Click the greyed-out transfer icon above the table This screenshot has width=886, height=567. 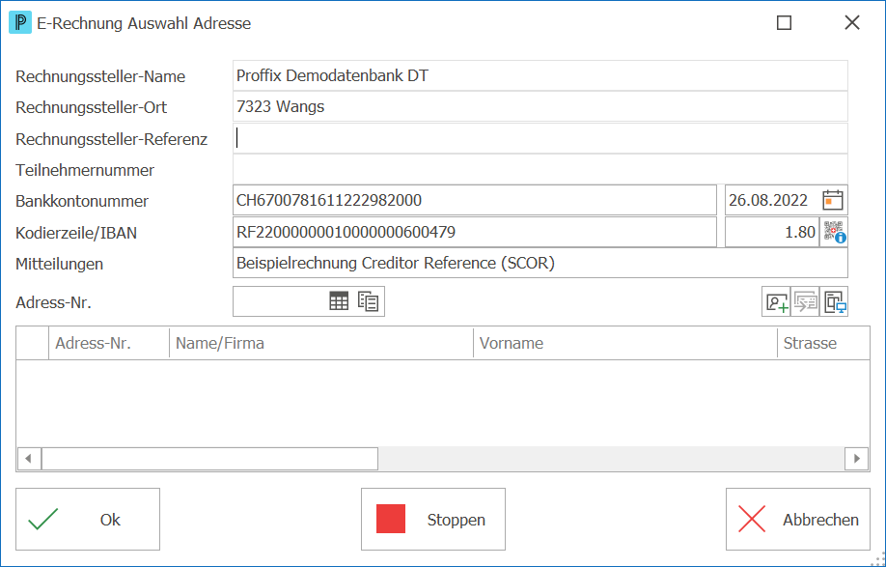pyautogui.click(x=805, y=302)
